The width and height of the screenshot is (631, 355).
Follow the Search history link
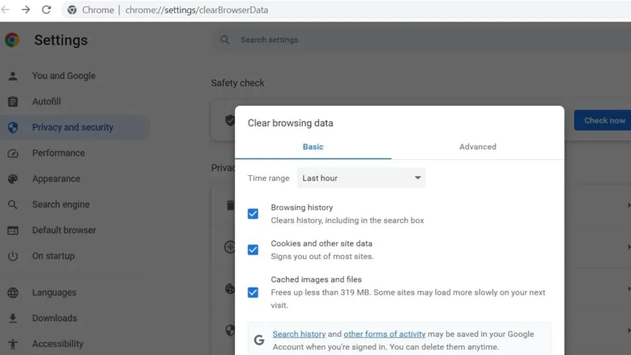pos(299,334)
